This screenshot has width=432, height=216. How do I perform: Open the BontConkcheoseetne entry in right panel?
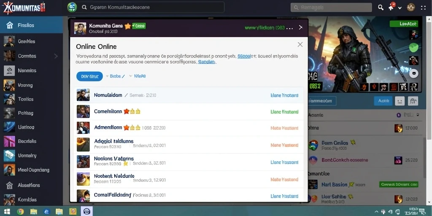click(x=365, y=160)
